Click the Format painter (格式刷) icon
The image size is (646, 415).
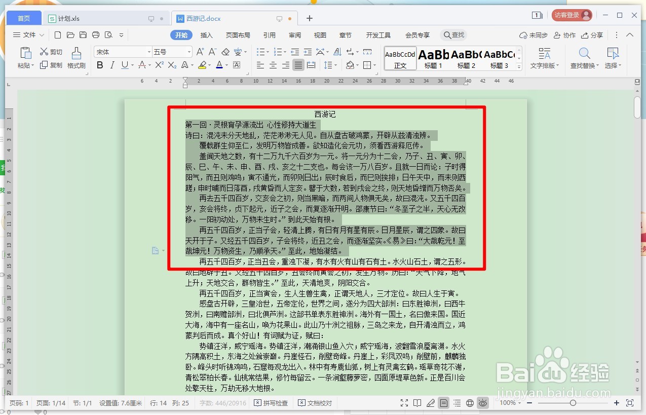[x=77, y=58]
